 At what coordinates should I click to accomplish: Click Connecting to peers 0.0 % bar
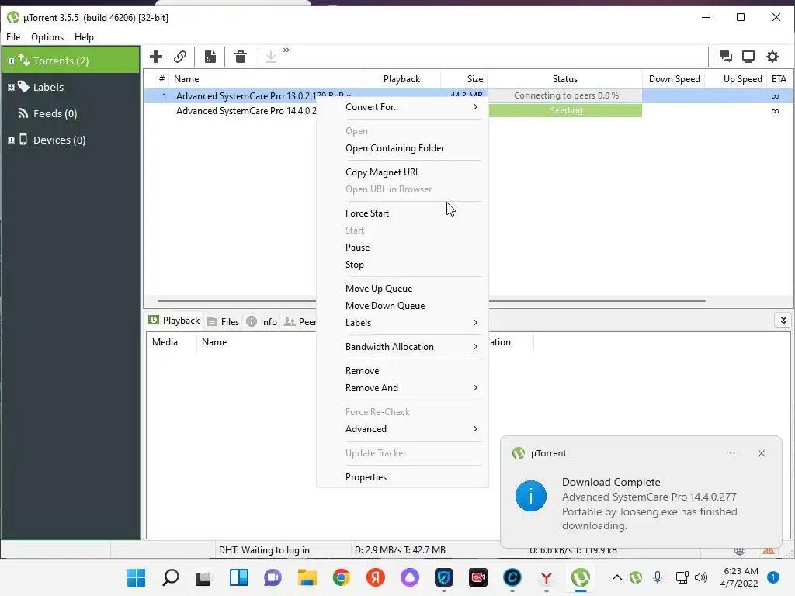[566, 95]
